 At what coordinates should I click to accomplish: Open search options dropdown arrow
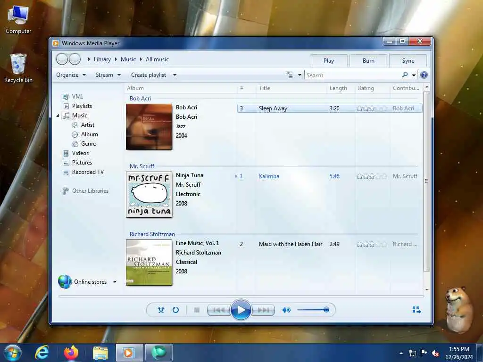point(414,75)
